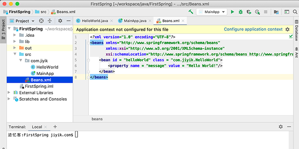
Task: Expand the .idea folder
Action: (x=15, y=35)
